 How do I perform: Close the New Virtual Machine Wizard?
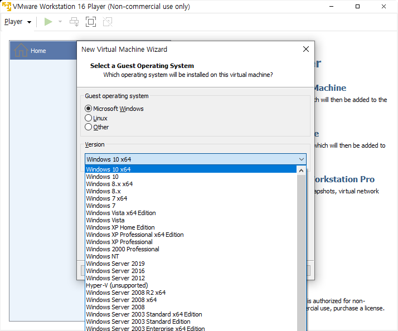306,49
